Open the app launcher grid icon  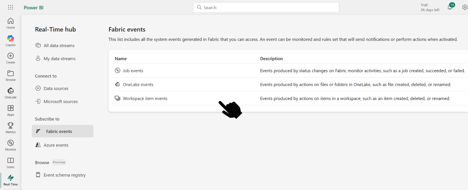coord(10,8)
